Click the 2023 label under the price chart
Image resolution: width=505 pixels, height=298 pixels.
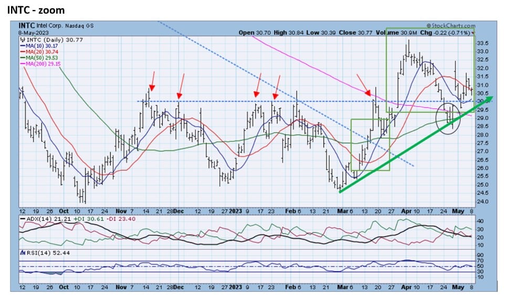(235, 211)
